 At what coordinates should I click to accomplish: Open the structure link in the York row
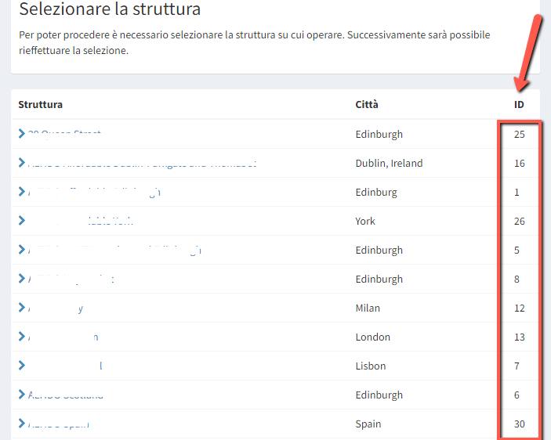click(81, 221)
